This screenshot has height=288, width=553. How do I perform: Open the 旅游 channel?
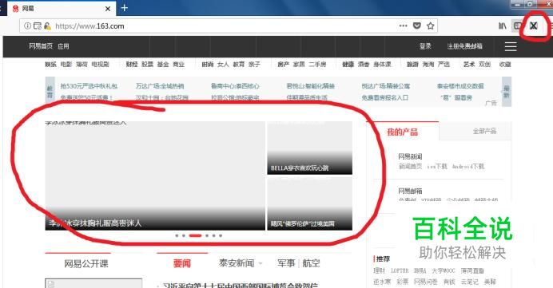(x=412, y=65)
